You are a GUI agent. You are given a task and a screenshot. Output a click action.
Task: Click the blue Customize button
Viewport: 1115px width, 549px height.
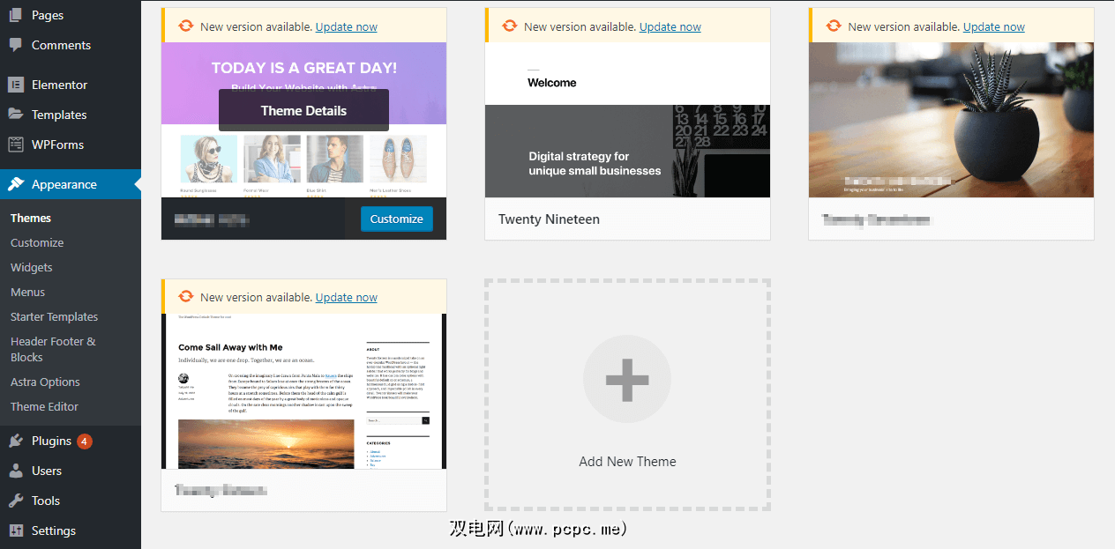coord(397,219)
